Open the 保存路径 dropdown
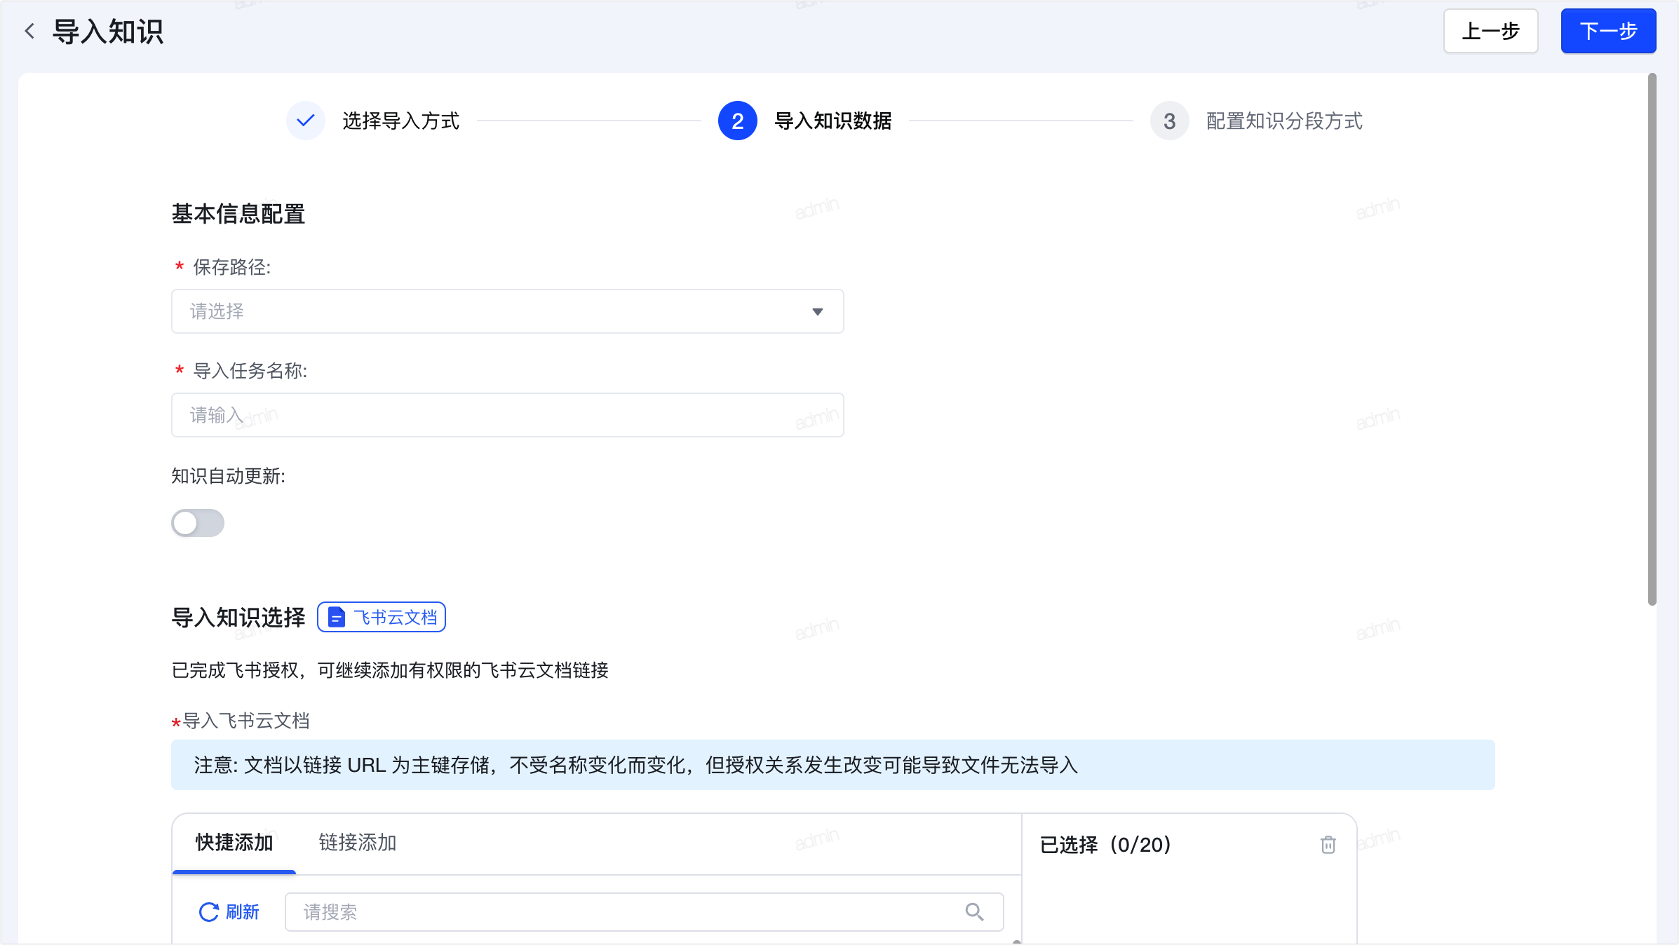The height and width of the screenshot is (945, 1679). 508,311
